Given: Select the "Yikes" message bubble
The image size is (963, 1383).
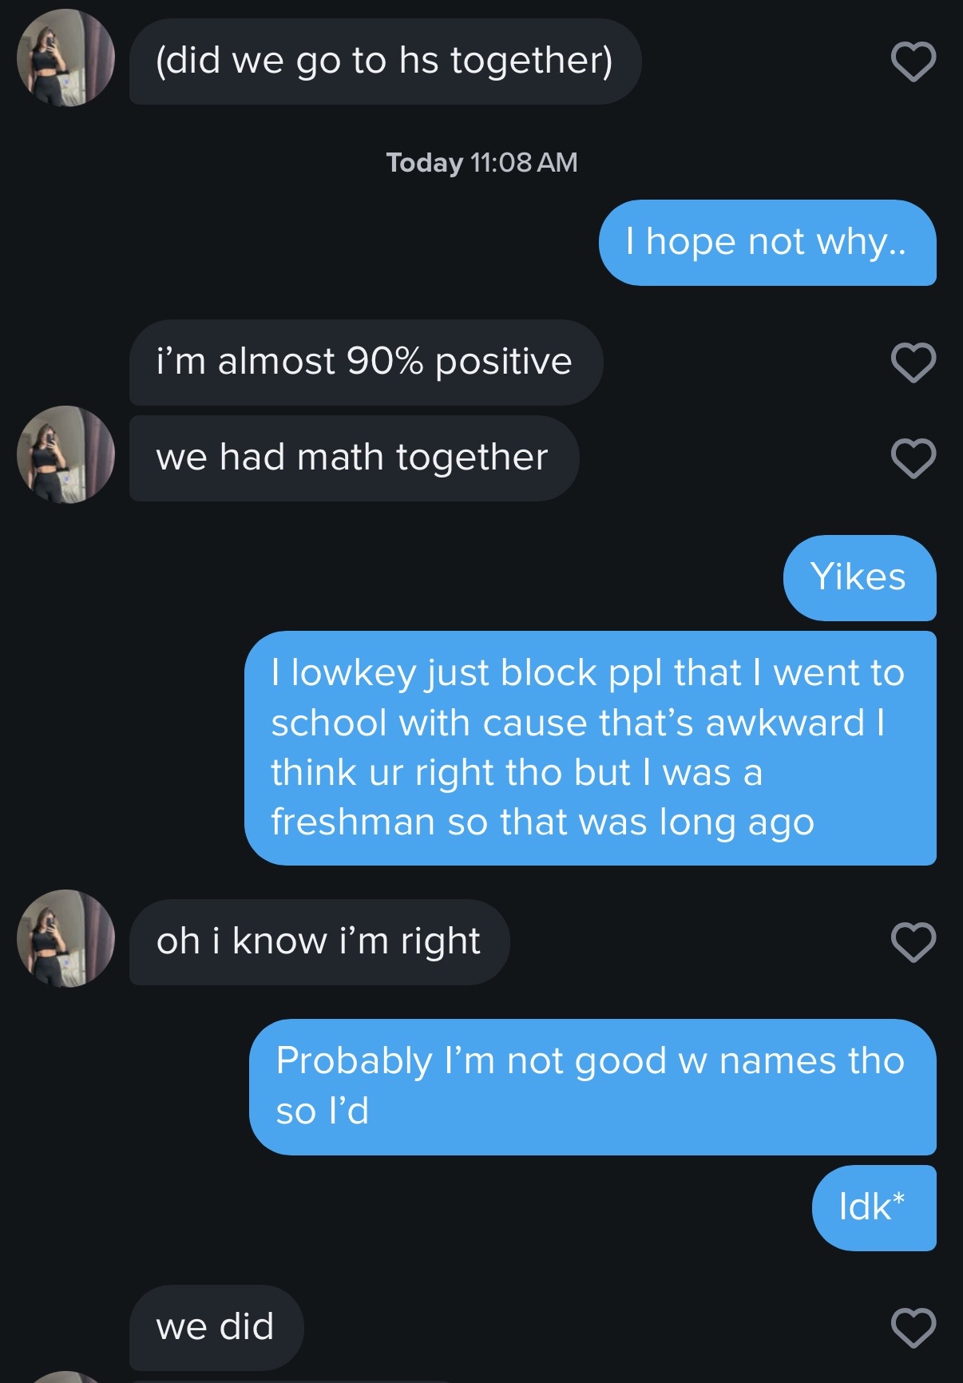Looking at the screenshot, I should coord(859,578).
